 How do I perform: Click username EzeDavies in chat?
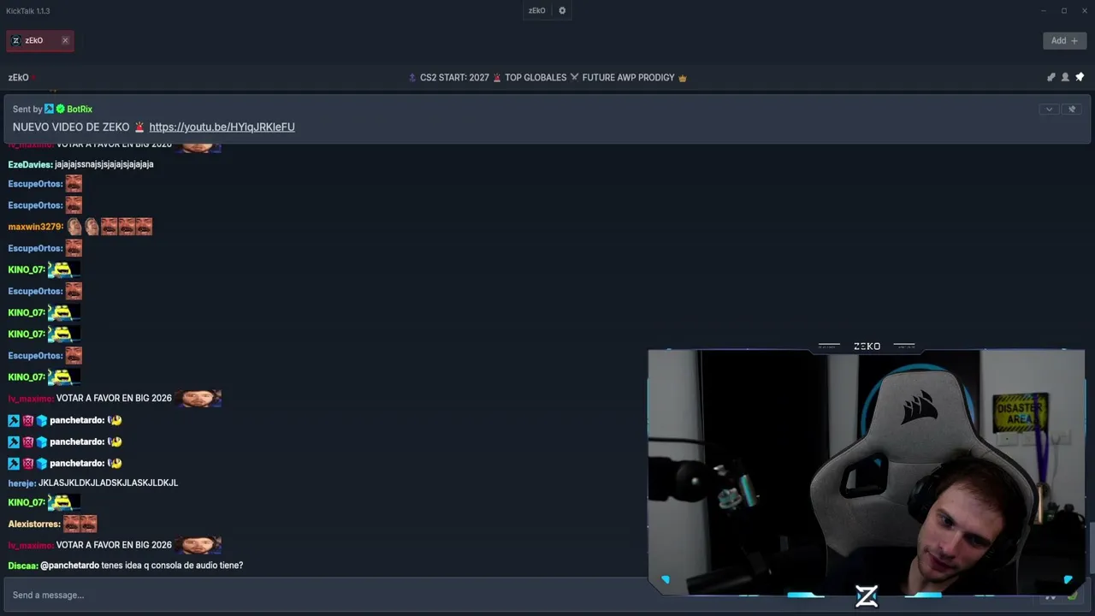click(x=29, y=164)
